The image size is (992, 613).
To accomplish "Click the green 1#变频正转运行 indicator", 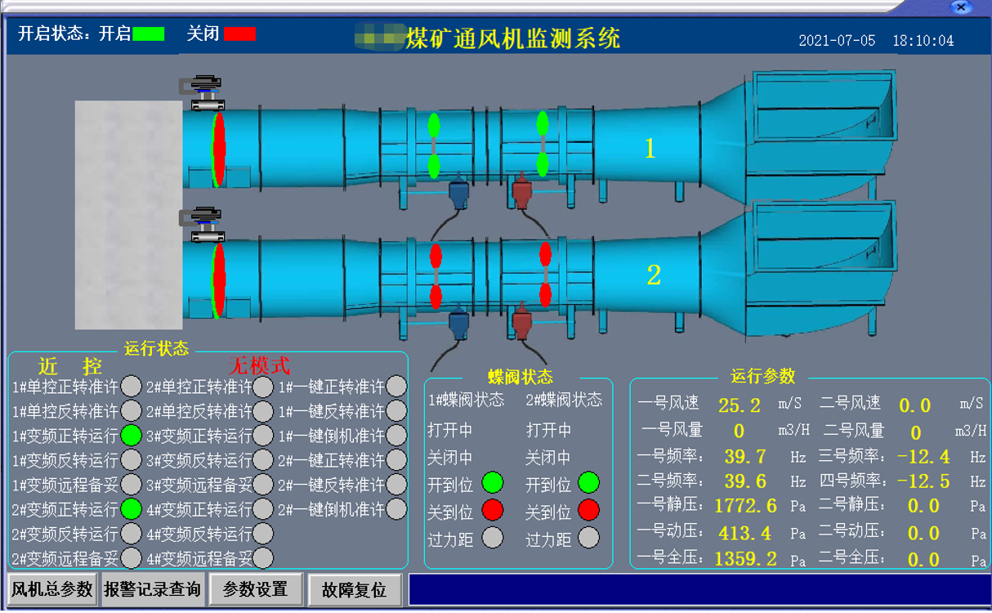I will (131, 436).
